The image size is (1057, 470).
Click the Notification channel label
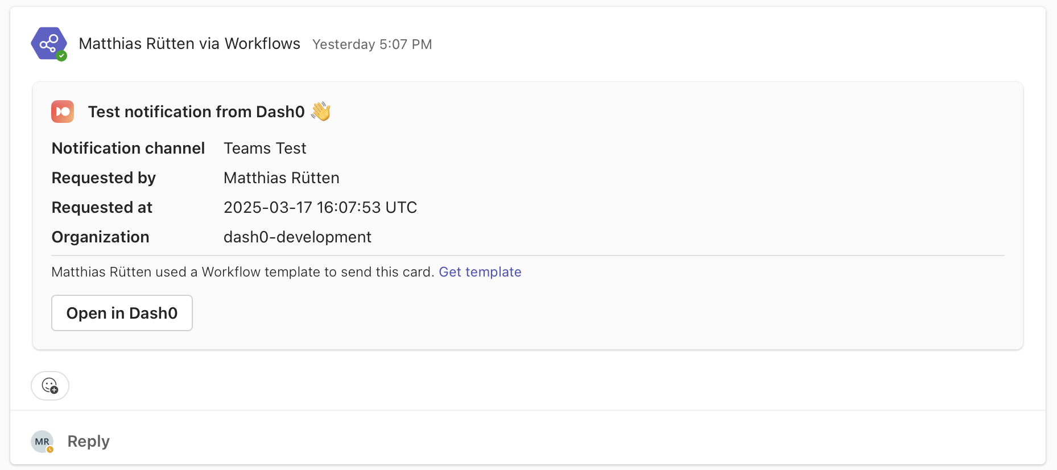coord(128,149)
